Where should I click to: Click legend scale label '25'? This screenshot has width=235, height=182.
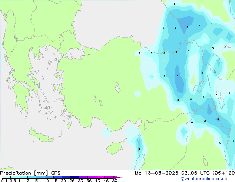pyautogui.click(x=72, y=181)
